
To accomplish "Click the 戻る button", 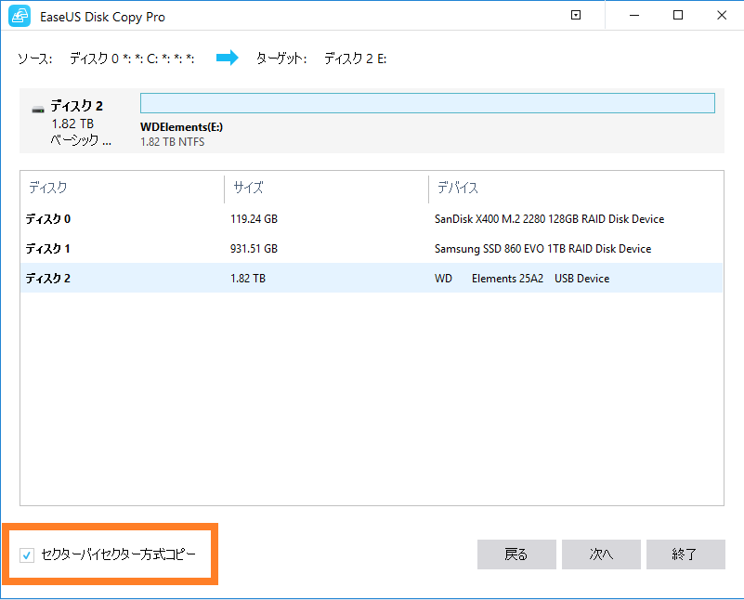I will pos(516,554).
